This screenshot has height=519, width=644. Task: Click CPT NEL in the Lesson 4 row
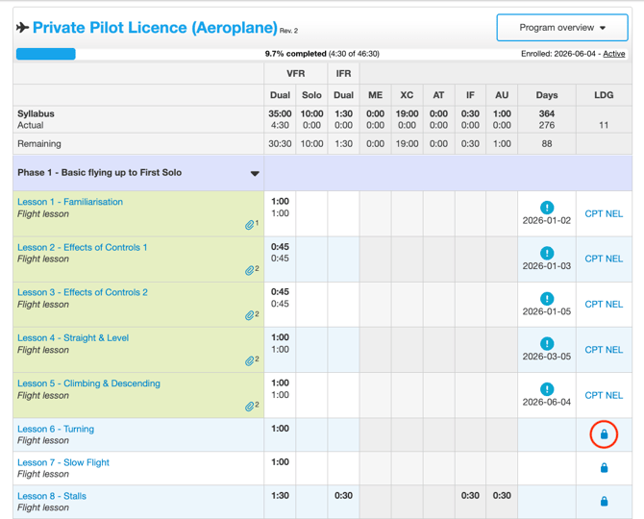click(x=604, y=350)
